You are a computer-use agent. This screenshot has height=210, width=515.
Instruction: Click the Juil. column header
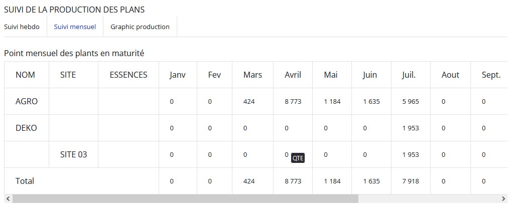click(x=409, y=75)
